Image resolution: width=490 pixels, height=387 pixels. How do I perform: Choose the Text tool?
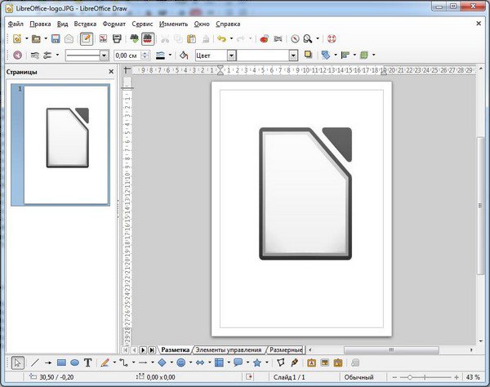pos(87,363)
